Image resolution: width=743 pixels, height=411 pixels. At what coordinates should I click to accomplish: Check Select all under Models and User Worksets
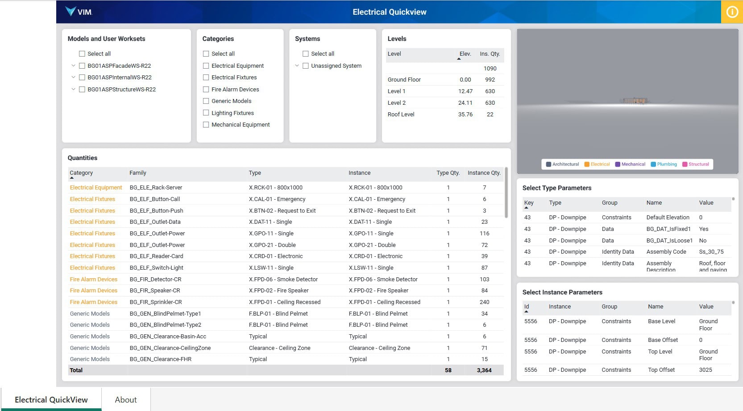(82, 53)
